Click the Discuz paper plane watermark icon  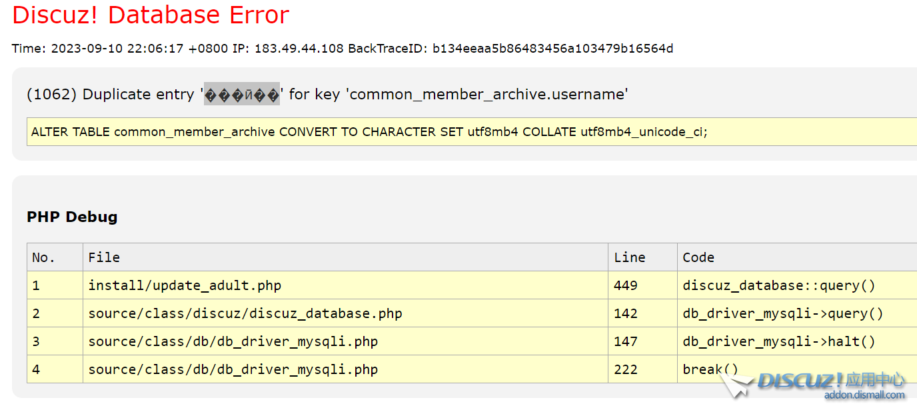pos(736,385)
